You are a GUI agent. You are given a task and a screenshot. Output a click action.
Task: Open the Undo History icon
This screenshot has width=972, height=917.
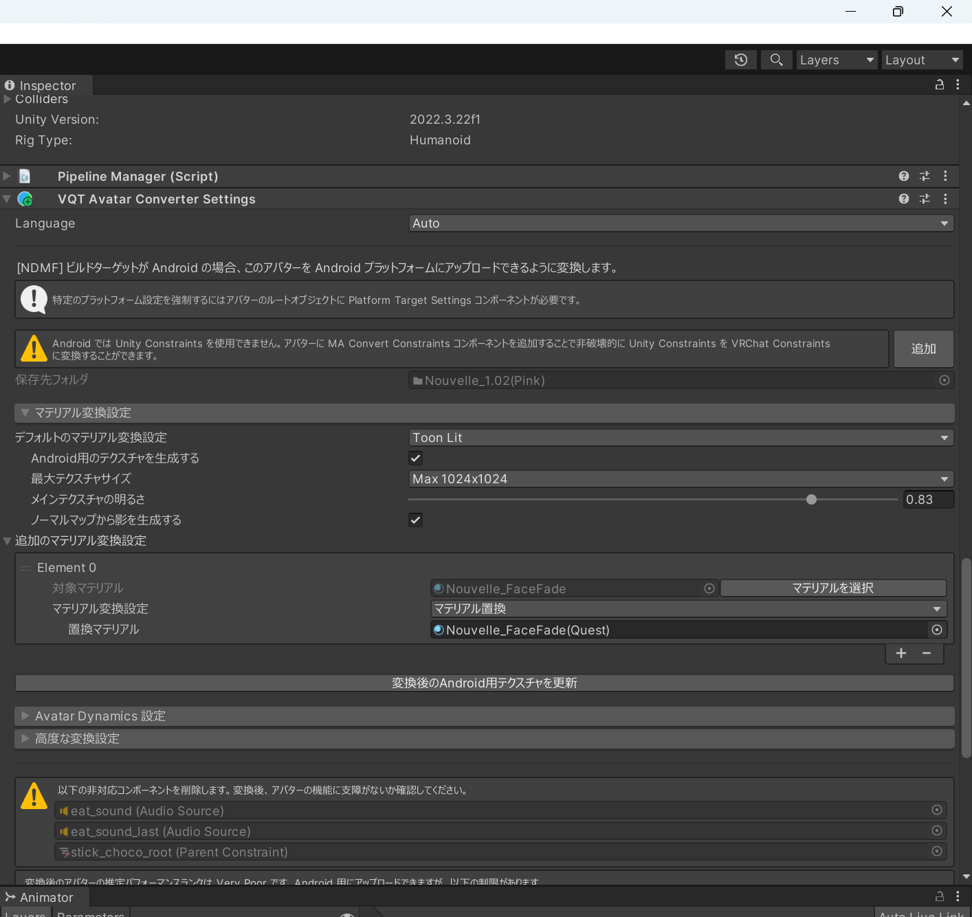(x=740, y=60)
